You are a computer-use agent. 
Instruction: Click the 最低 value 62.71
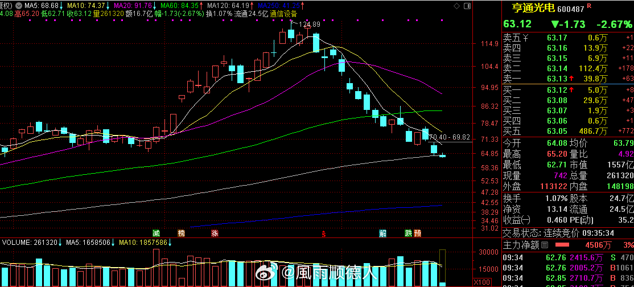tap(557, 165)
